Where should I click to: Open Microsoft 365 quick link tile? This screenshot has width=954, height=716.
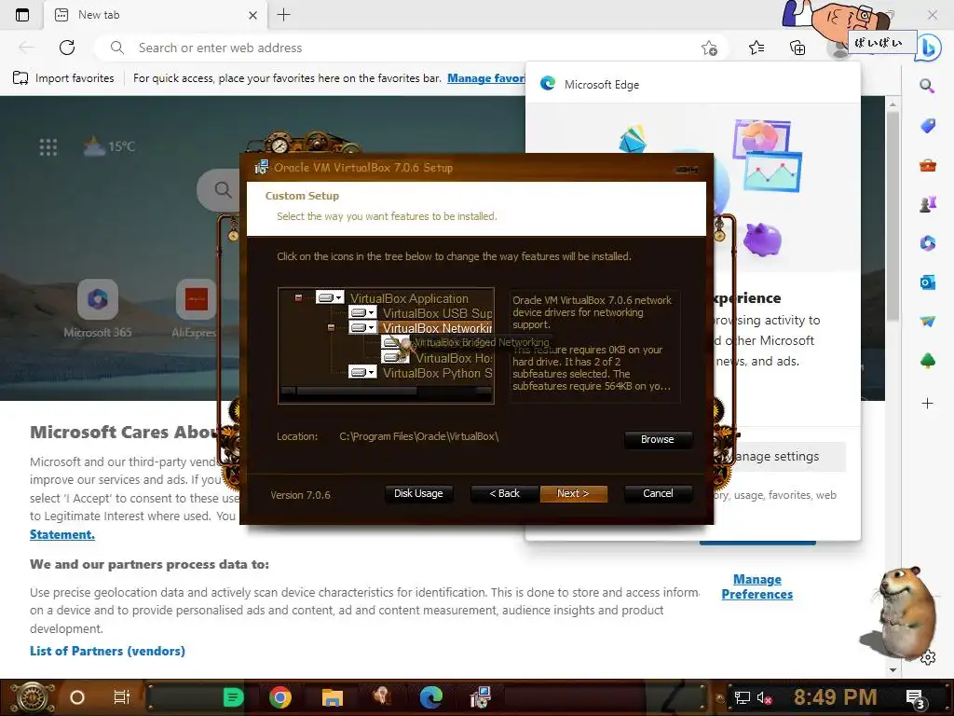[97, 310]
